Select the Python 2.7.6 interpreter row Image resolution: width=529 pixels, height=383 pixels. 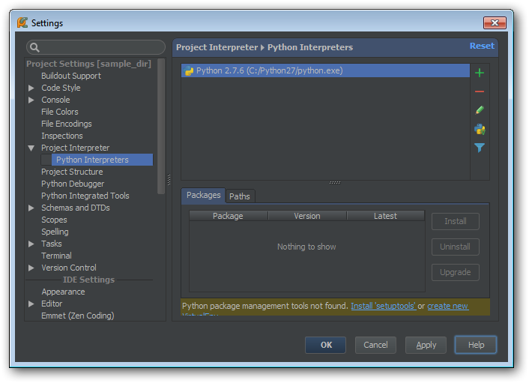325,70
